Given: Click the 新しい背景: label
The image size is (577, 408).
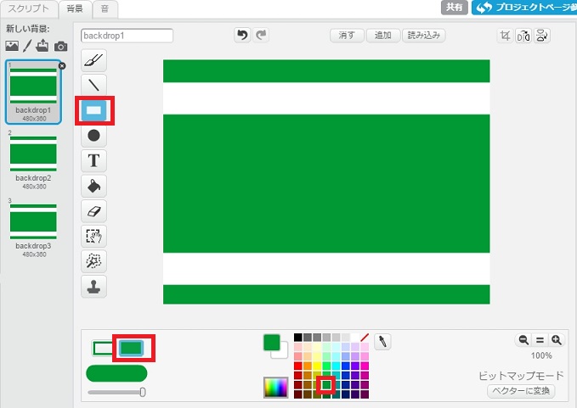Looking at the screenshot, I should pos(27,29).
